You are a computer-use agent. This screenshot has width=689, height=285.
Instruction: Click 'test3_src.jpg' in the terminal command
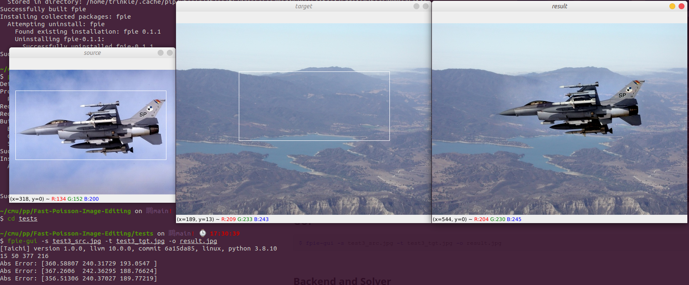(x=77, y=241)
